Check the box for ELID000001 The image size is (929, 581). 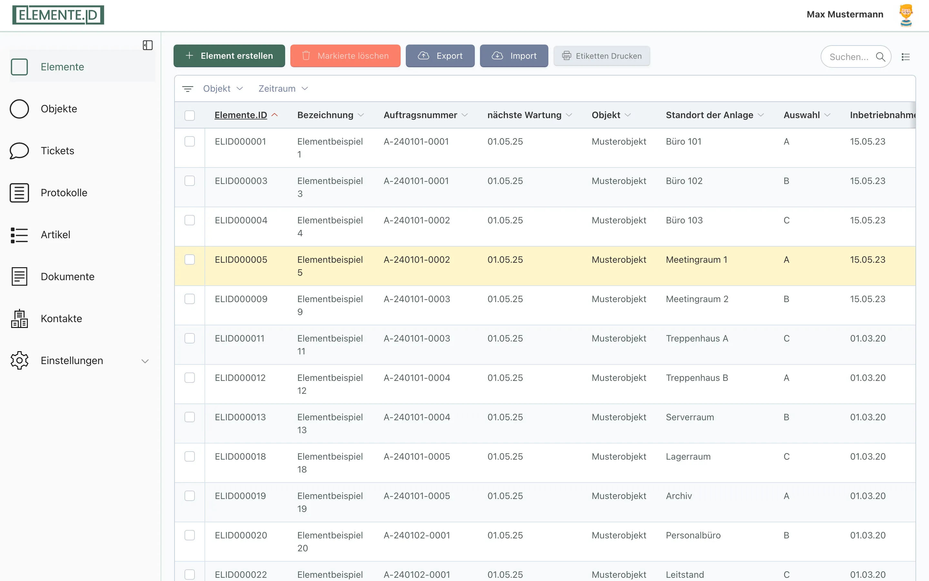click(x=190, y=141)
